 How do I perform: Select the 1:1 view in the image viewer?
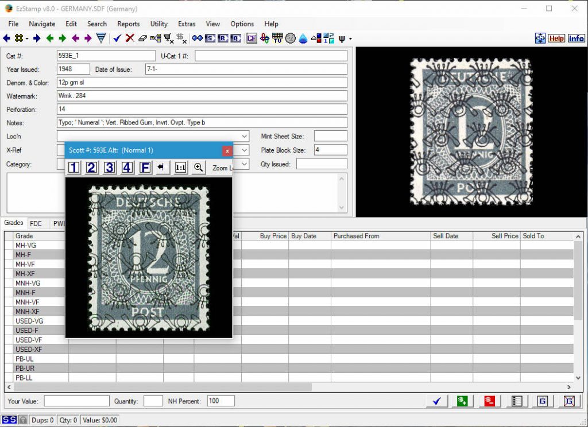(181, 167)
